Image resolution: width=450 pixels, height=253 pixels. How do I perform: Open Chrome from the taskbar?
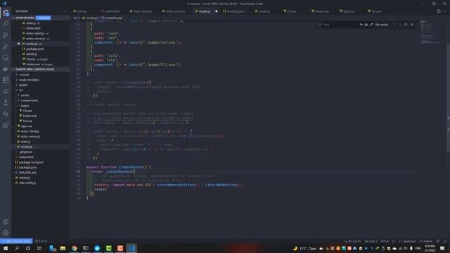point(74,248)
